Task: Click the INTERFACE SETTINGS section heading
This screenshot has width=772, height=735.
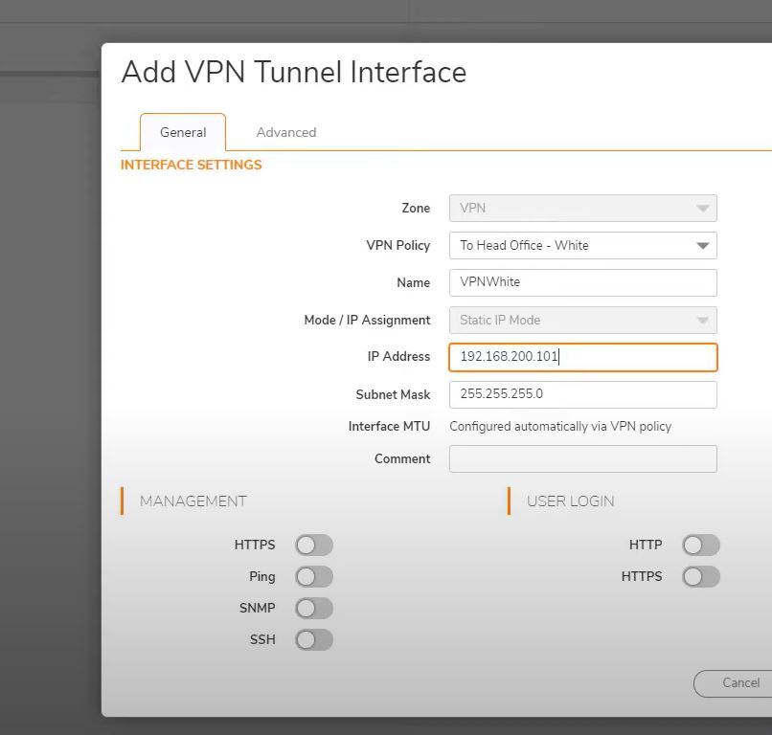Action: coord(191,165)
